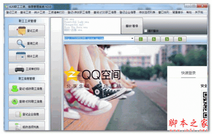
Task: Open 查询\打印职工信息 with the green search icon
Action: 26,101
